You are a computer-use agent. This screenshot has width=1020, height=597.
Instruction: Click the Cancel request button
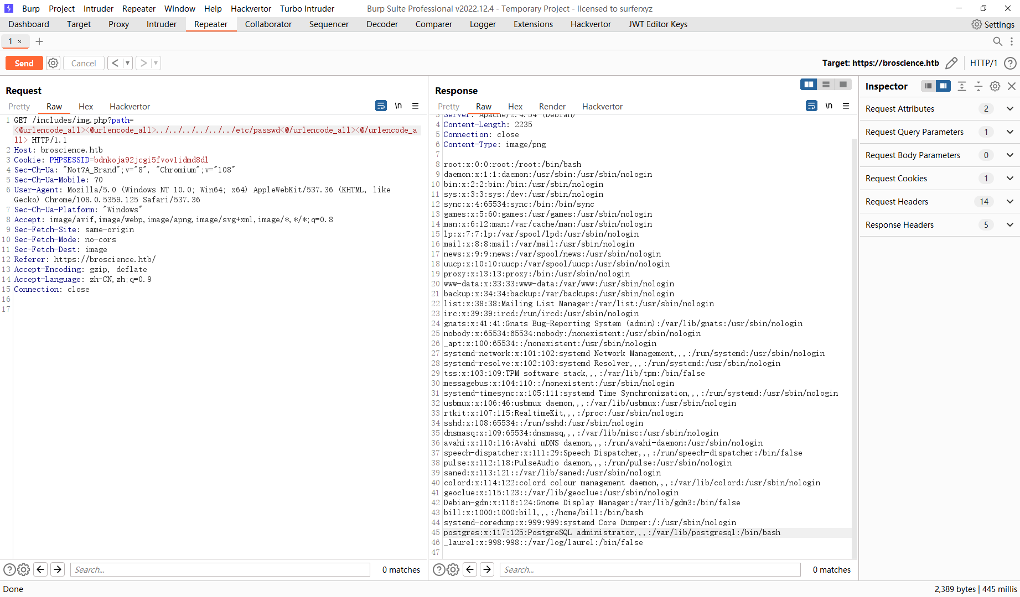(84, 63)
